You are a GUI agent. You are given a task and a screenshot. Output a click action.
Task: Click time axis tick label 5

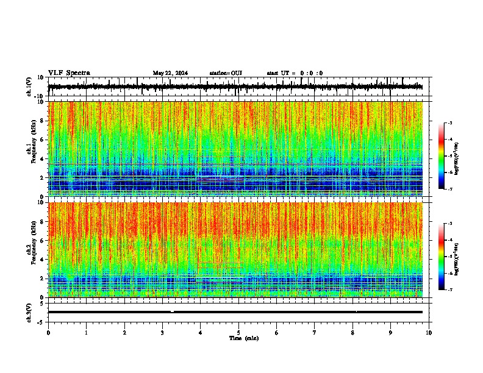point(238,333)
